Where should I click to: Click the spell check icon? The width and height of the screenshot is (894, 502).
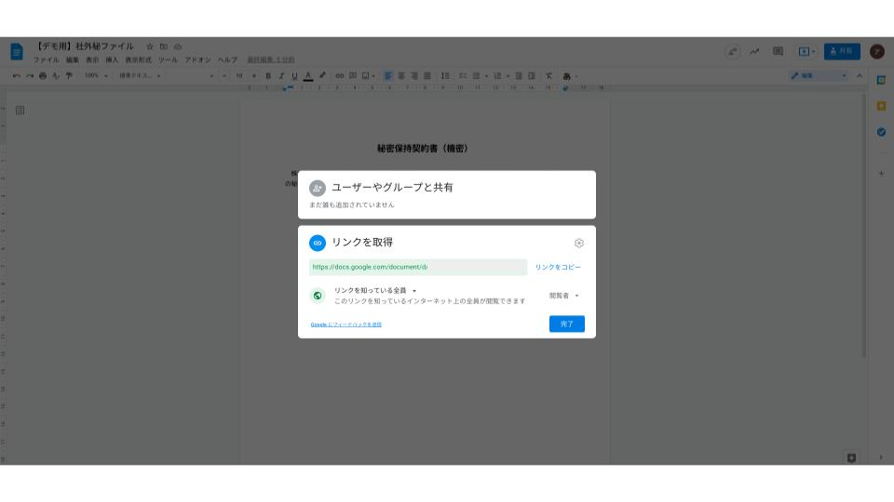pyautogui.click(x=56, y=75)
